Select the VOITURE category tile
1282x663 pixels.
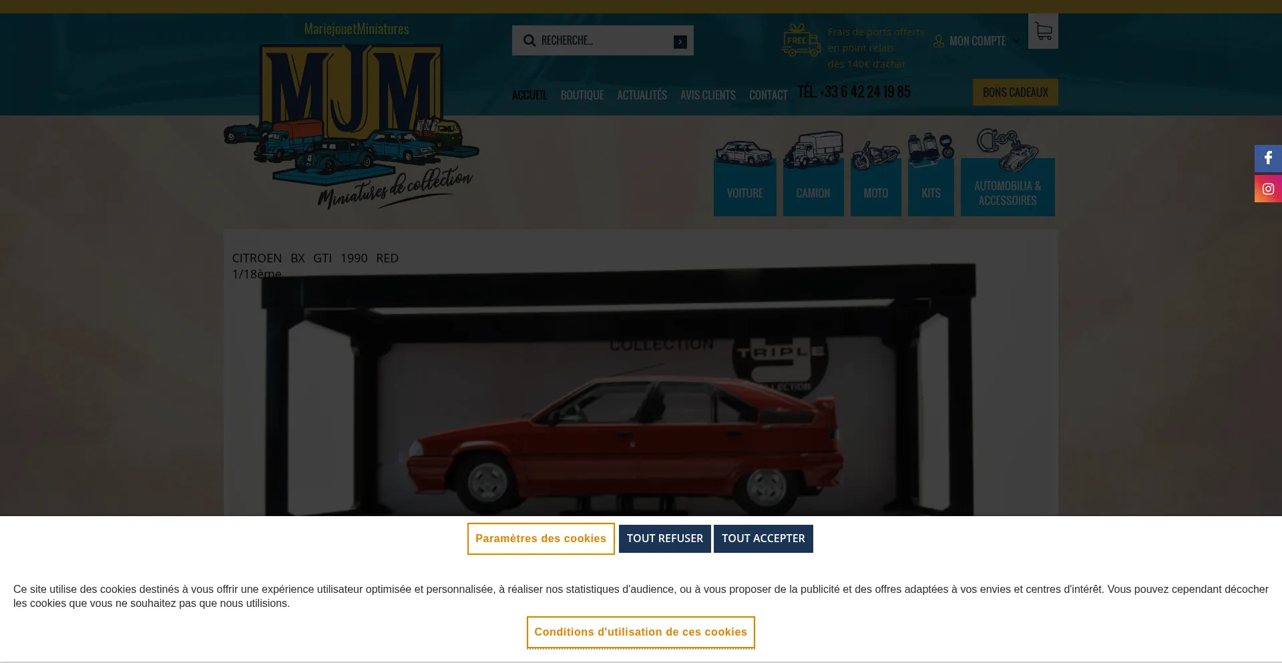pyautogui.click(x=745, y=188)
